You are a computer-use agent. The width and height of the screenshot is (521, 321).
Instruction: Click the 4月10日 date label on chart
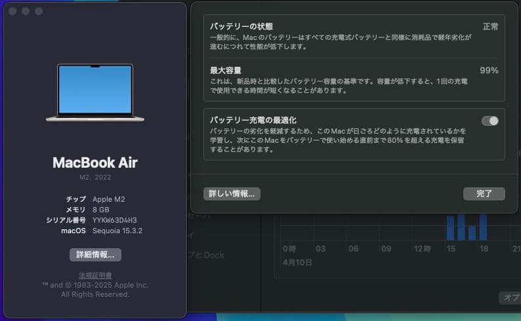[297, 263]
